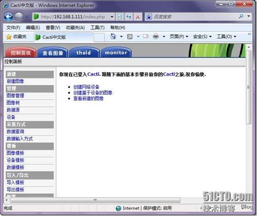Open the 帮助(H) menu
The width and height of the screenshot is (257, 216).
point(117,28)
